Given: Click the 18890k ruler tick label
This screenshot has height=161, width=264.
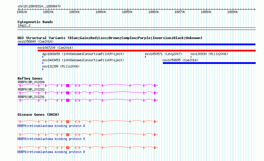Looking at the screenshot, I should coord(233,12).
